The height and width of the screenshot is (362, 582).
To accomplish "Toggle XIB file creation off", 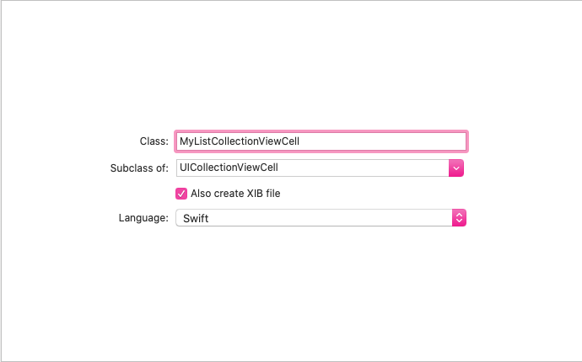I will point(181,194).
